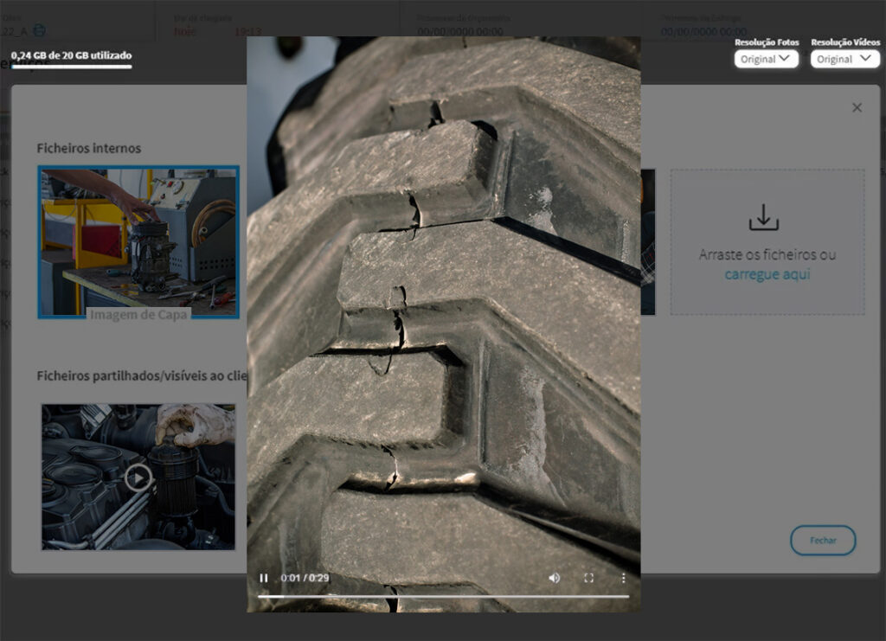Click the globe icon beside 22_A

click(39, 30)
